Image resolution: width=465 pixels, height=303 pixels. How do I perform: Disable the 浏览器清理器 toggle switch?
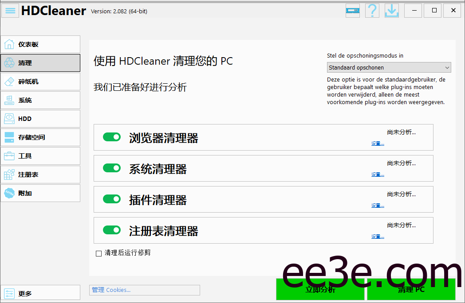point(111,137)
